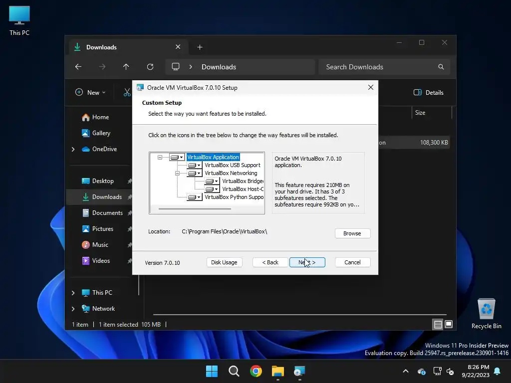Viewport: 511px width, 383px height.
Task: Go back with the < Back button
Action: (270, 262)
